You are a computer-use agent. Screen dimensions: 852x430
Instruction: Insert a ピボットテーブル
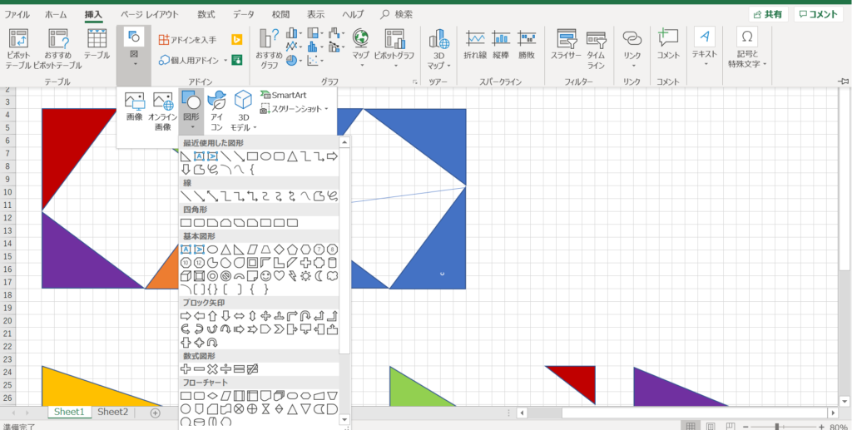[x=19, y=49]
